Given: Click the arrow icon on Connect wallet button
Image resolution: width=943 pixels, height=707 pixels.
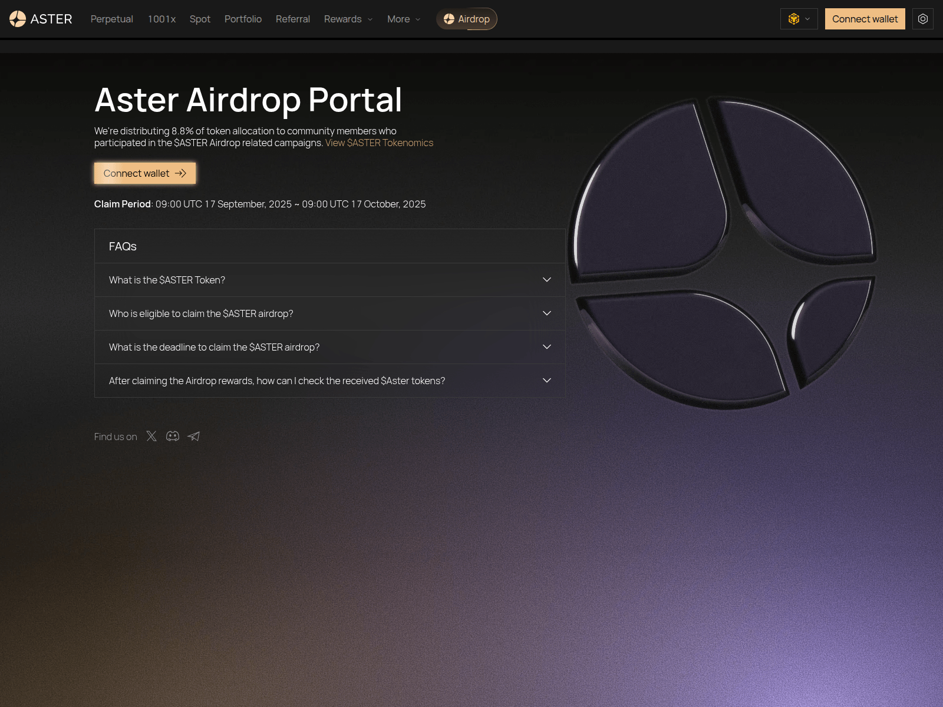Looking at the screenshot, I should point(181,173).
